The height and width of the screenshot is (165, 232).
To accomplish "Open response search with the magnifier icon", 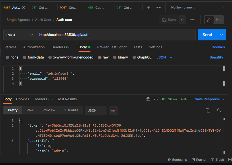I will pyautogui.click(x=219, y=110).
